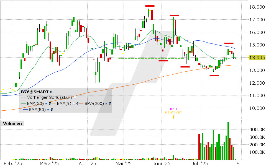Click the 200.0K volume axis label
The image size is (266, 166).
tap(257, 145)
